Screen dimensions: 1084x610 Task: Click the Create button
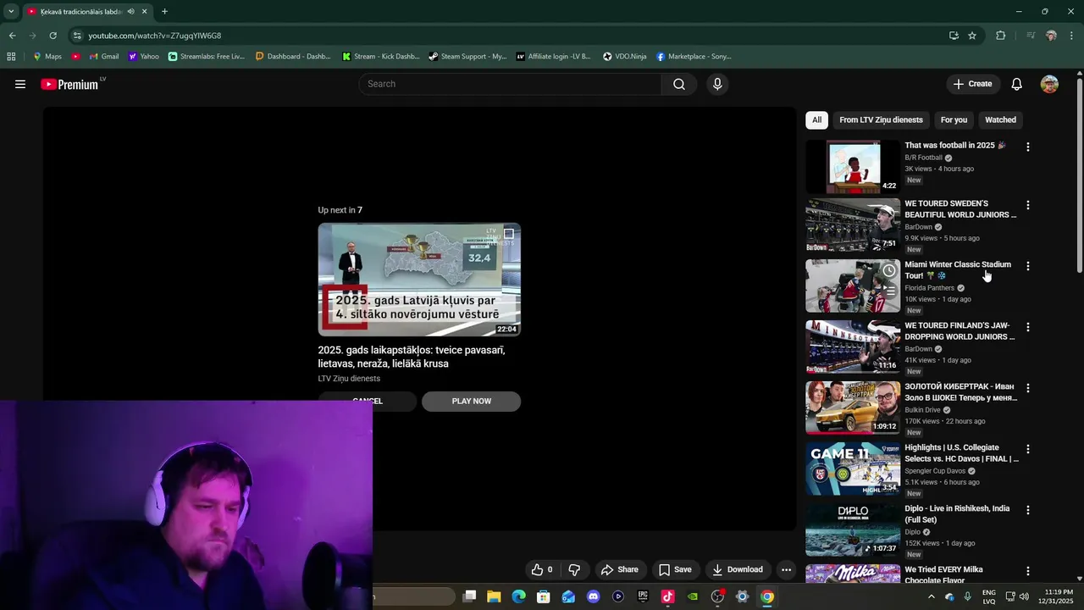point(972,84)
